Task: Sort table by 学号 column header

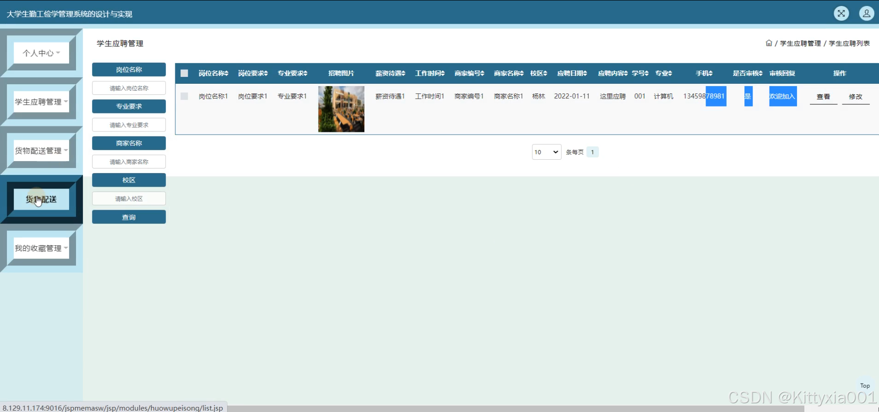Action: coord(640,73)
